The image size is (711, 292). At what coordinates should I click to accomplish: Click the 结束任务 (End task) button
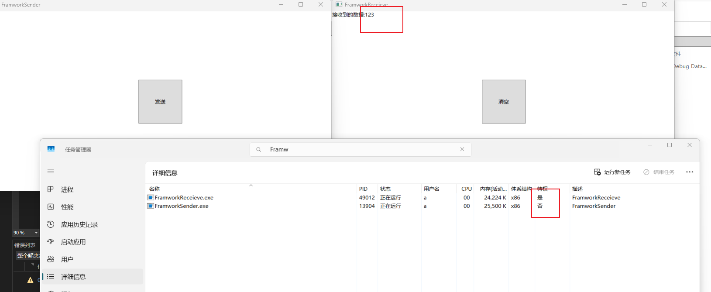659,172
